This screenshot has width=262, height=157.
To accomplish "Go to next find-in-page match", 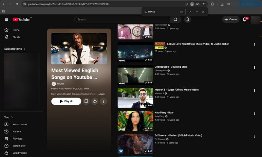I will [x=197, y=12].
